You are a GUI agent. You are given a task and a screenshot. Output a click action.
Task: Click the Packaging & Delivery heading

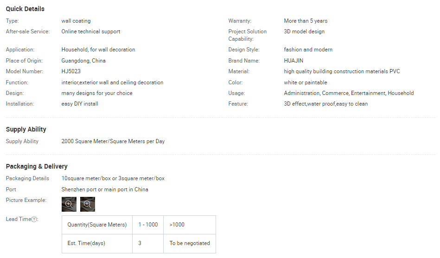(37, 166)
